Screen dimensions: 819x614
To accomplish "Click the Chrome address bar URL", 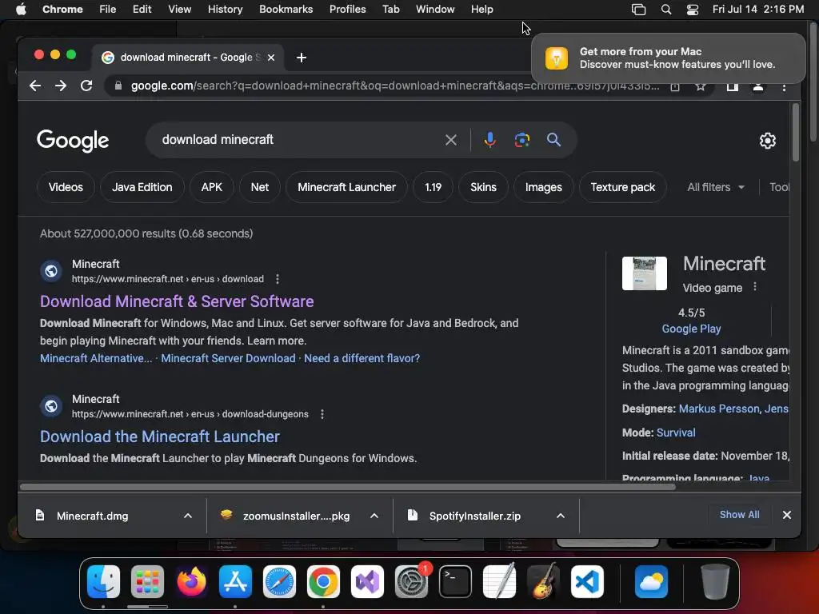I will pos(395,86).
